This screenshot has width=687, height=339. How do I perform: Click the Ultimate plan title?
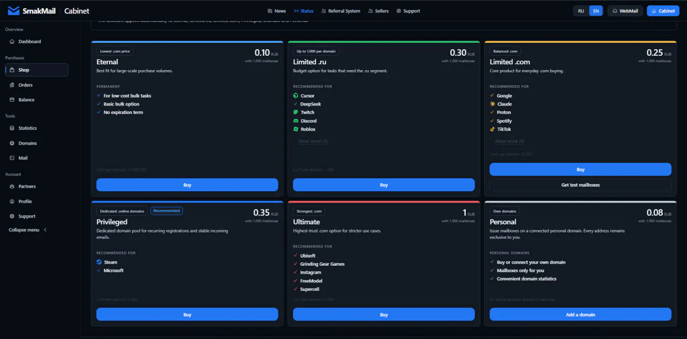[x=306, y=222]
